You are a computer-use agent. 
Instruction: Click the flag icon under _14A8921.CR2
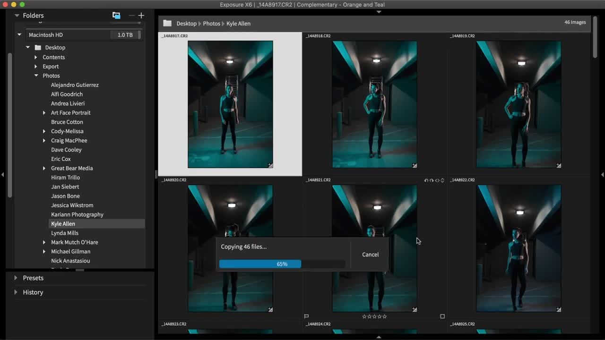pyautogui.click(x=306, y=316)
